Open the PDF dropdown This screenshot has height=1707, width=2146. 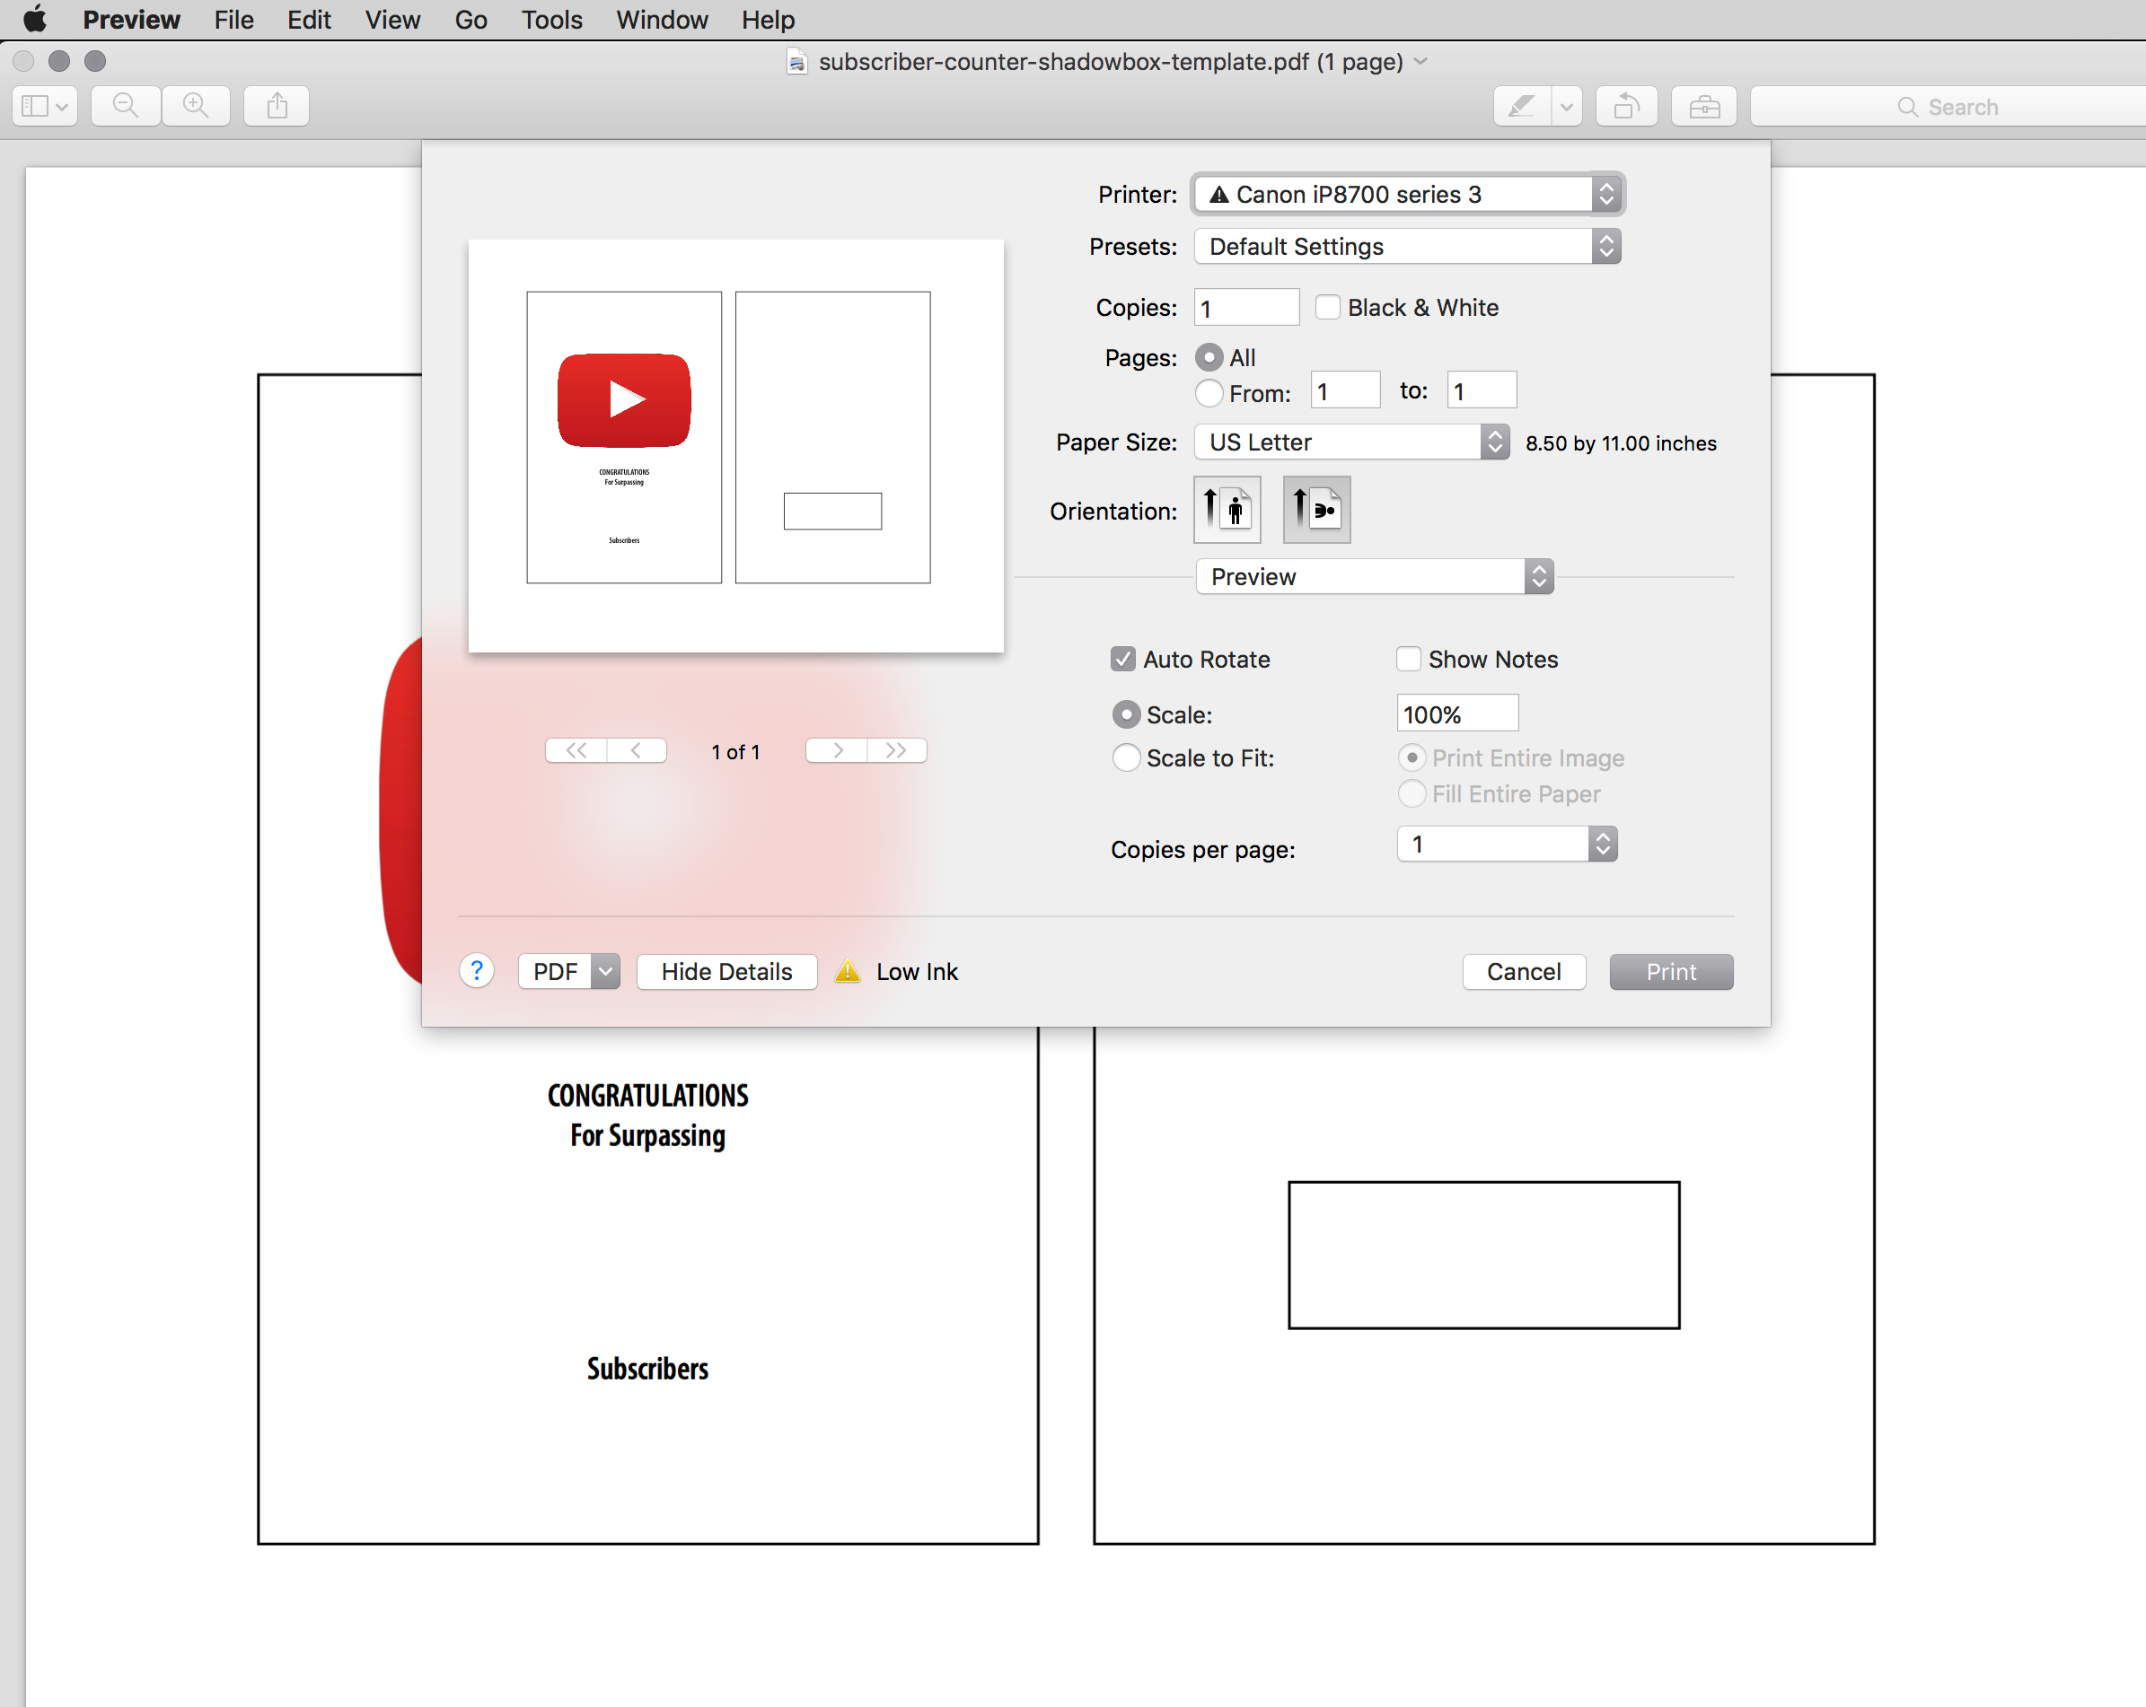point(567,971)
